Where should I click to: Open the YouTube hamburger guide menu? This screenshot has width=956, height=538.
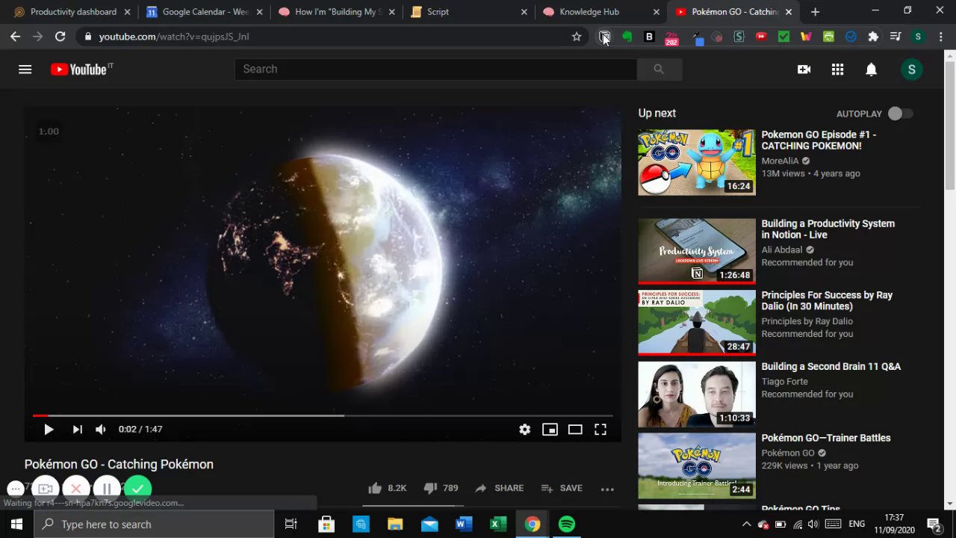(x=25, y=69)
